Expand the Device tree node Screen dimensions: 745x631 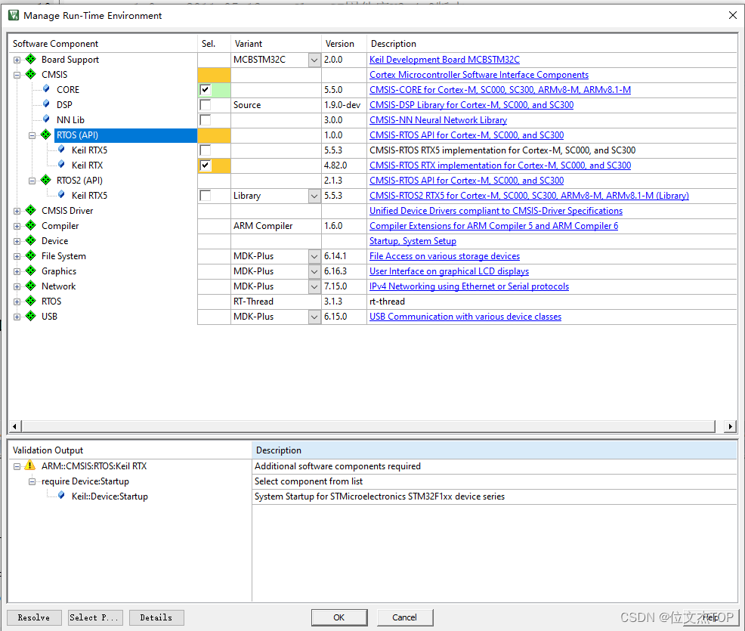17,241
